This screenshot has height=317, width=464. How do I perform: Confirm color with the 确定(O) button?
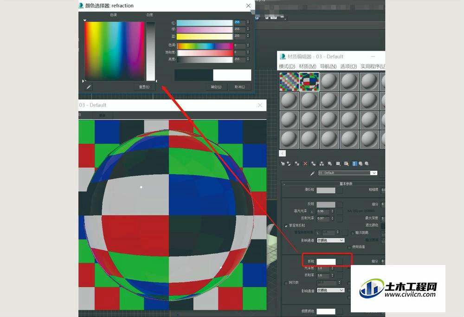[216, 87]
